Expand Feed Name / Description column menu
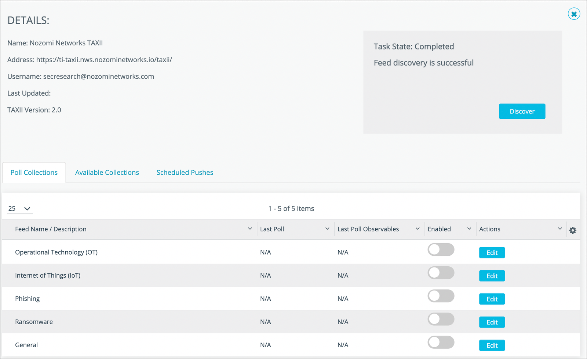Image resolution: width=587 pixels, height=359 pixels. pos(250,229)
